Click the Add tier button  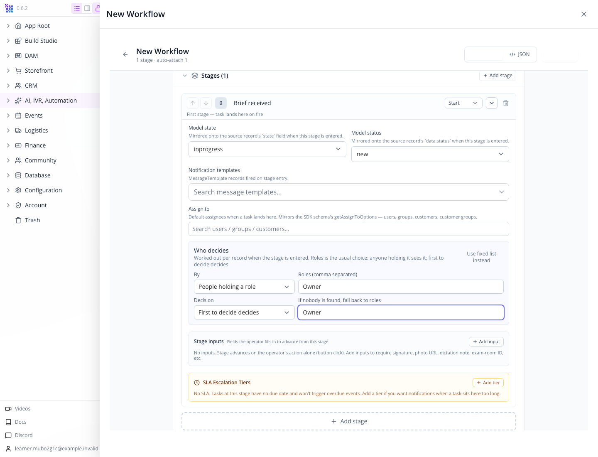coord(488,383)
